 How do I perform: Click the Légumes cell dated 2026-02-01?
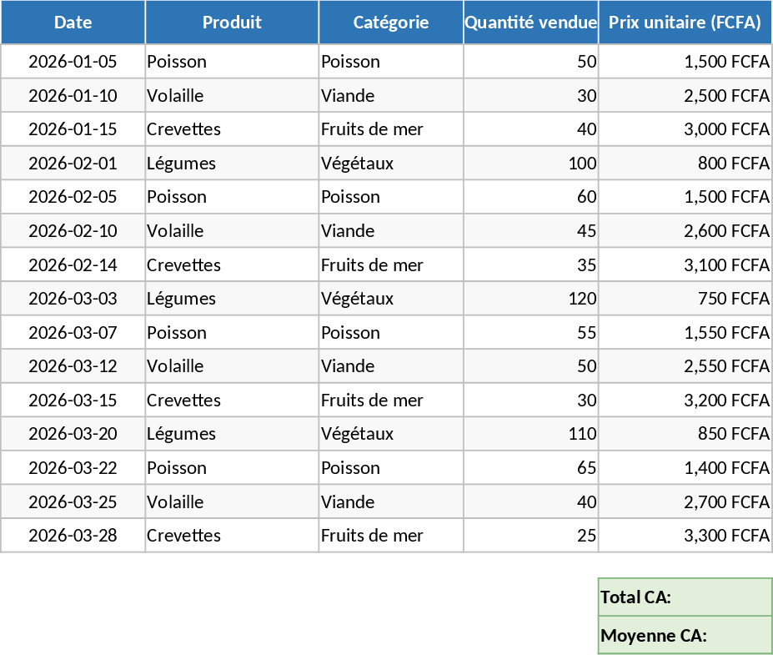232,164
